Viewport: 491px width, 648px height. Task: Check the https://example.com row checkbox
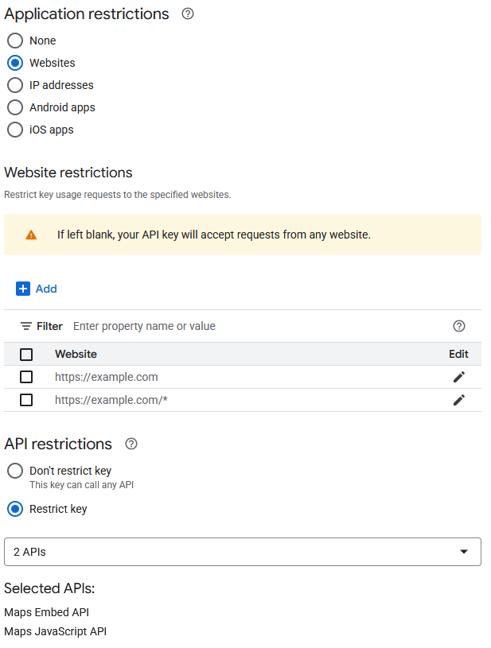[x=26, y=377]
